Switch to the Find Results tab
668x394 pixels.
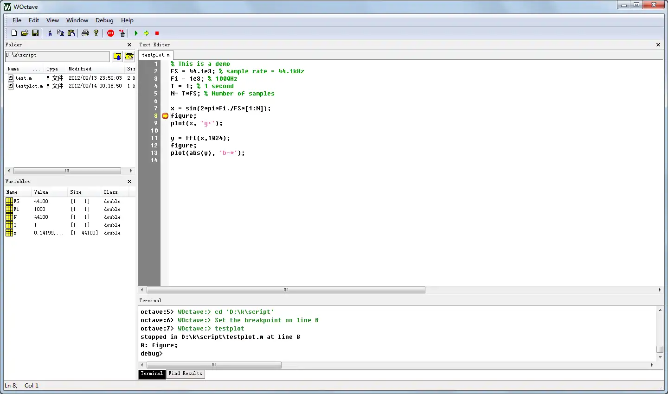pos(186,374)
